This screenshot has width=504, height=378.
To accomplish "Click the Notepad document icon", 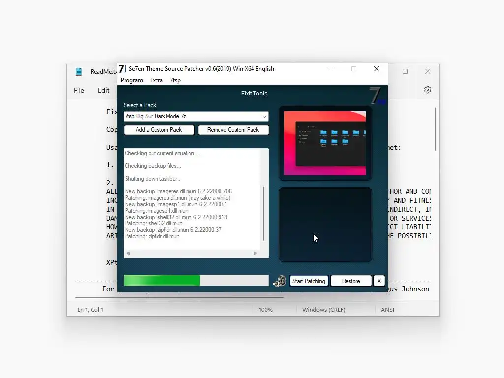I will 79,71.
